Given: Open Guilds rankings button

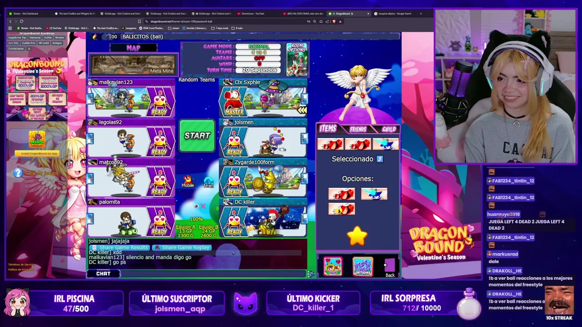Looking at the screenshot, I should click(x=48, y=38).
